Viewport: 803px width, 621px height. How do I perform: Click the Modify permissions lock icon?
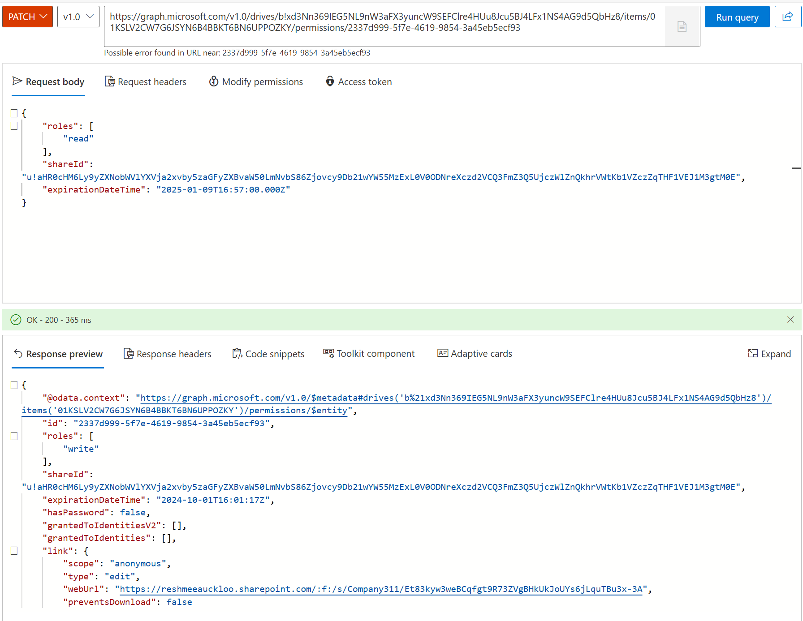pos(214,81)
